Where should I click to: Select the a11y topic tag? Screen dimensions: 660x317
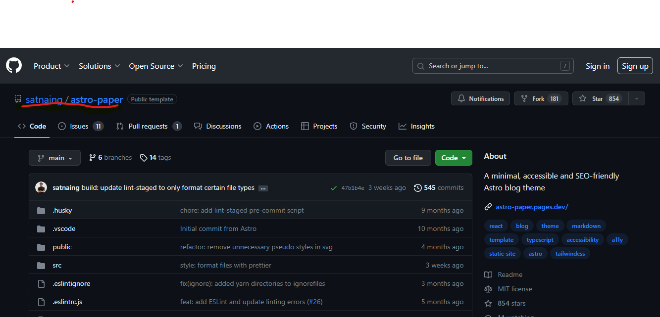(x=617, y=240)
